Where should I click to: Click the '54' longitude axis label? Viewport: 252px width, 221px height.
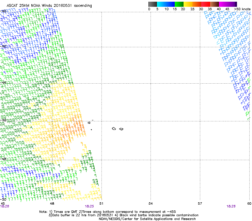click(x=151, y=204)
